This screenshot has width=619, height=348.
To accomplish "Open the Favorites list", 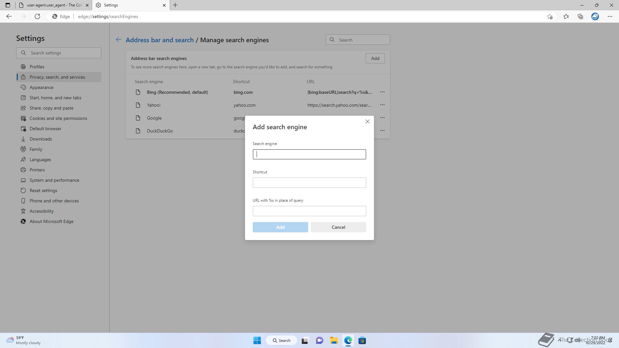I will [566, 16].
